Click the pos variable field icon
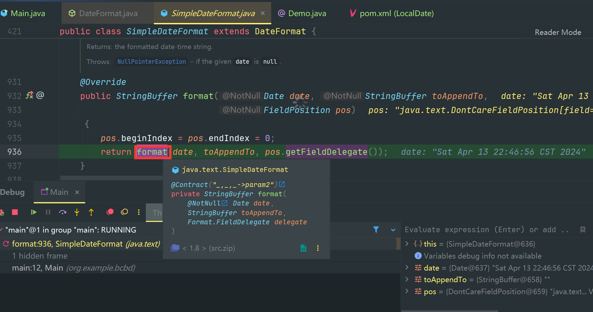 418,291
